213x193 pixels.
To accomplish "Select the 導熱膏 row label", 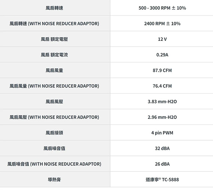I will tap(54, 180).
